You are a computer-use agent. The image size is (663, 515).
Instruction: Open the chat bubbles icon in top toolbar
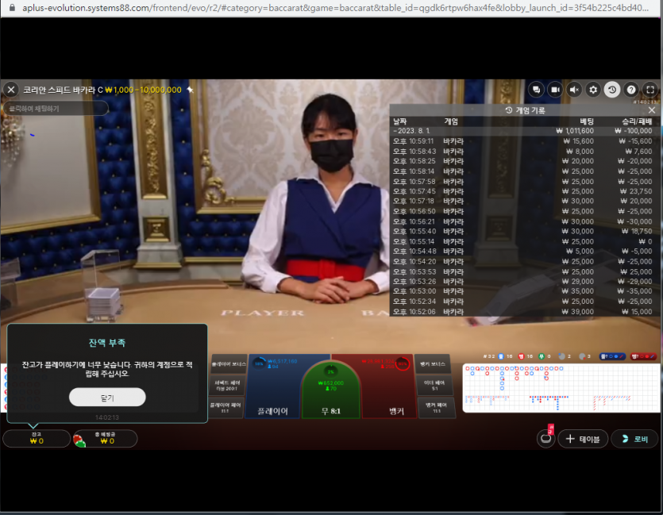pos(536,90)
